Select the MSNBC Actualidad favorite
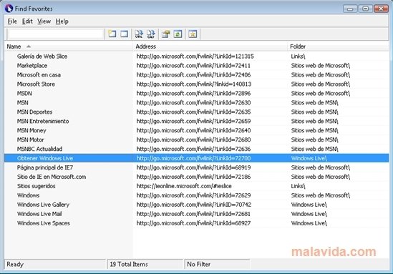This screenshot has height=274, width=393. coord(39,149)
